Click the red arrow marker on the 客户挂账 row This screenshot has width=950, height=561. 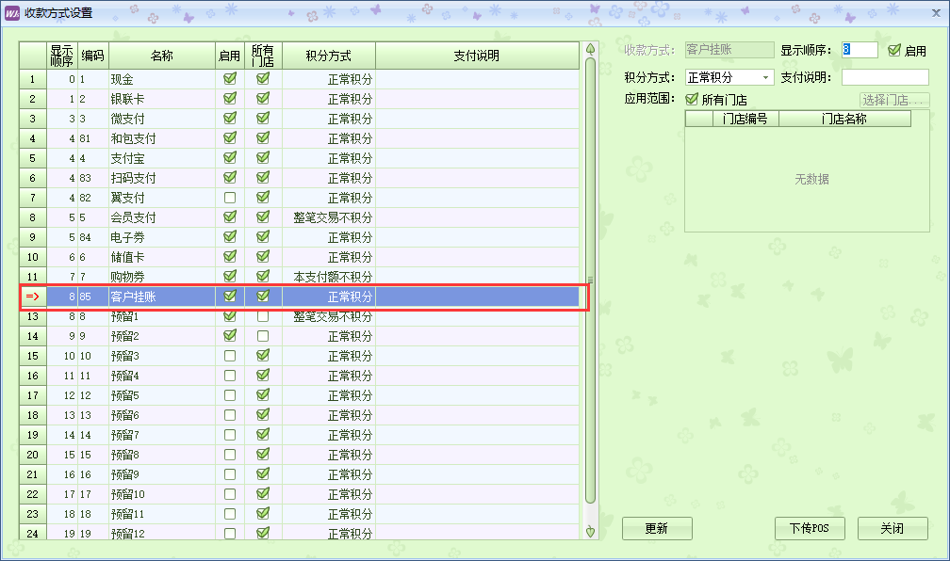click(x=32, y=297)
